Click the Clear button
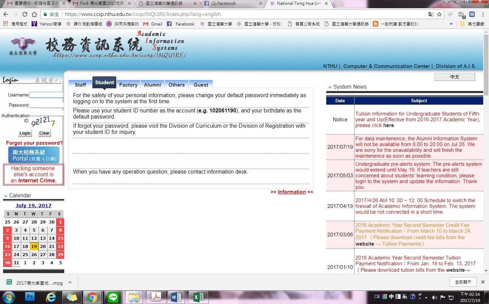 coord(44,133)
